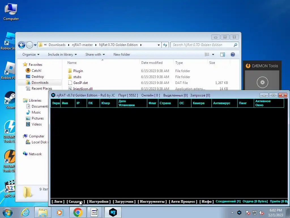Open Catch! under Favorites

(x=37, y=70)
